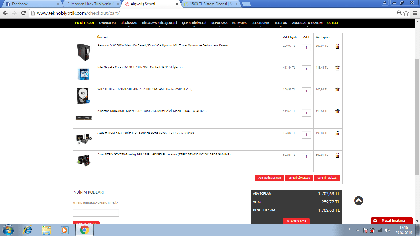Expand the AKSESUAR & YAZILIM menu
This screenshot has height=236, width=420.
307,23
